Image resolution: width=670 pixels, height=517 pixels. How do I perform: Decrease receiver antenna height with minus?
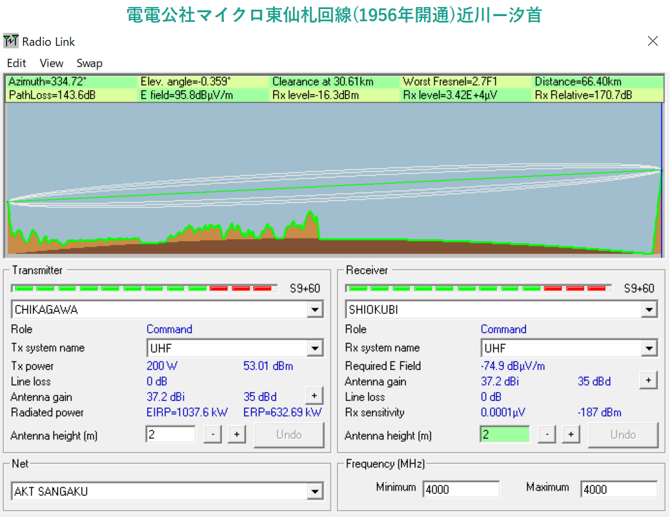[547, 434]
